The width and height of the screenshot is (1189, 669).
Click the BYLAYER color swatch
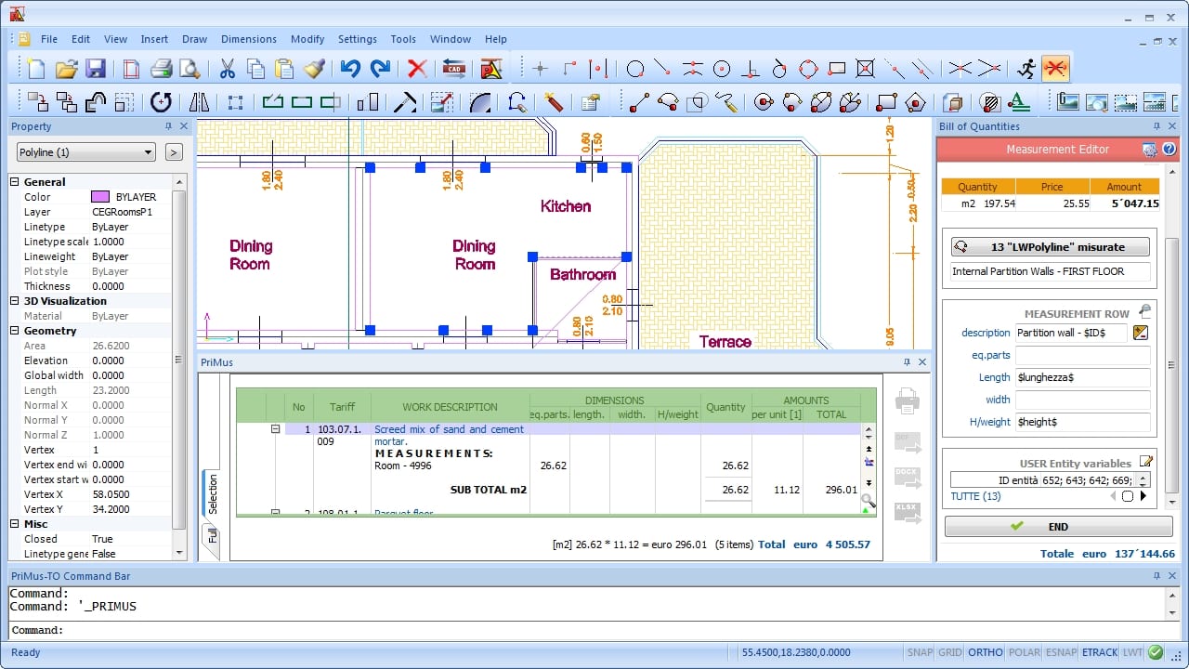tap(100, 197)
